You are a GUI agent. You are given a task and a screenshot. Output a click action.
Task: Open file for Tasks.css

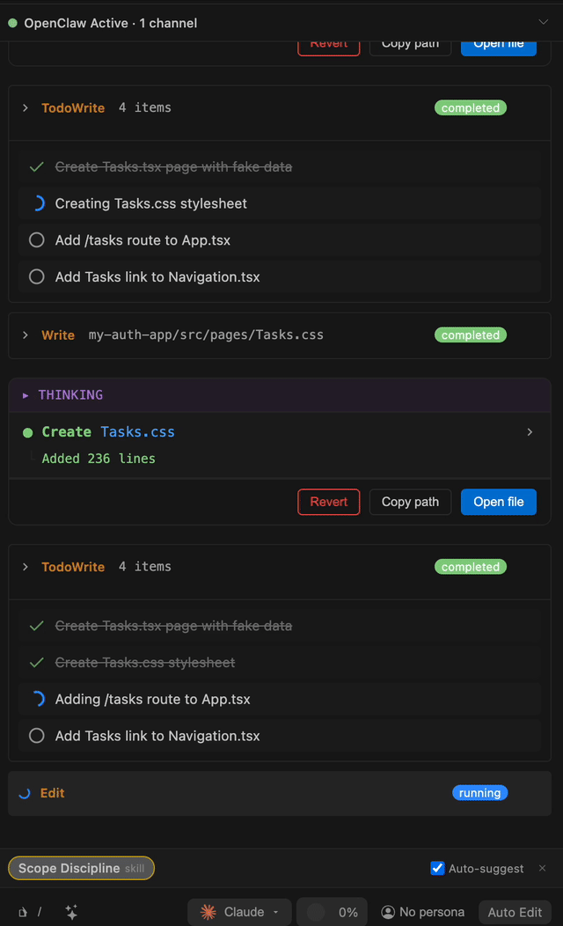point(498,502)
